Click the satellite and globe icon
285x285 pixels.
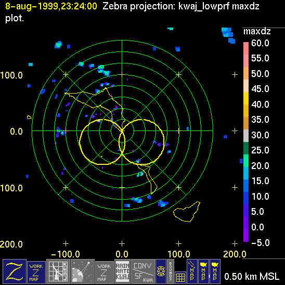click(83, 271)
